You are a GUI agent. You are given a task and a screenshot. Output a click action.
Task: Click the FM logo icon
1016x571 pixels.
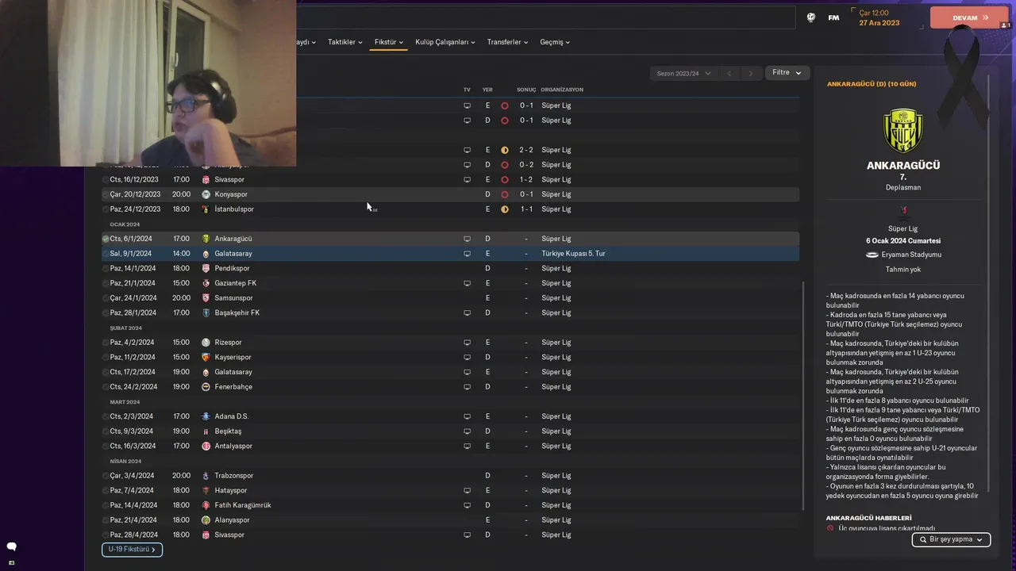click(x=833, y=17)
